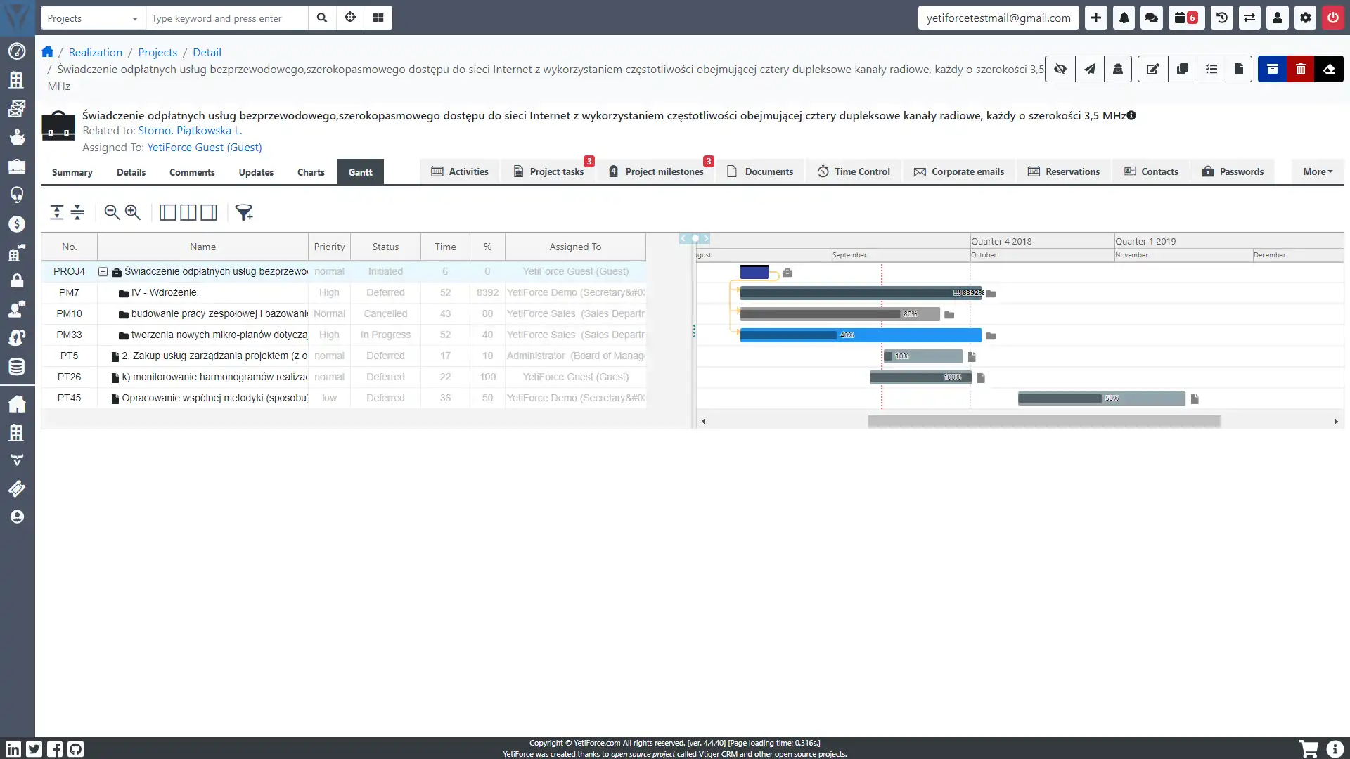
Task: Click the filter icon in Gantt view
Action: (244, 212)
